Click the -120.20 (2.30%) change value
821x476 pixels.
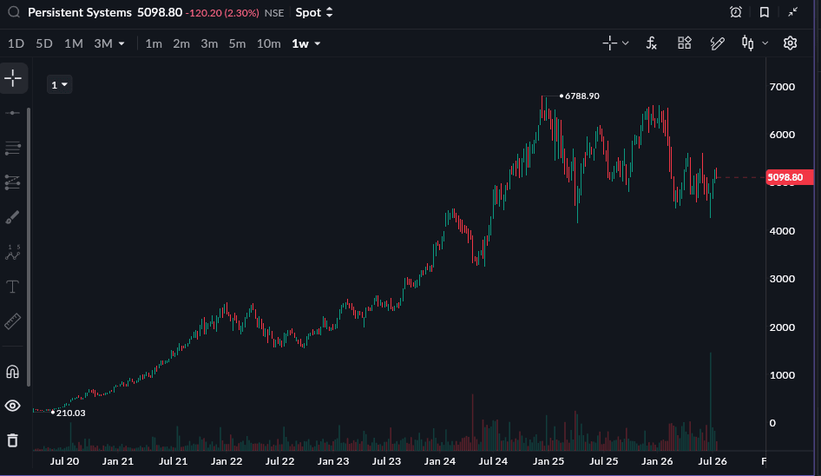[222, 13]
